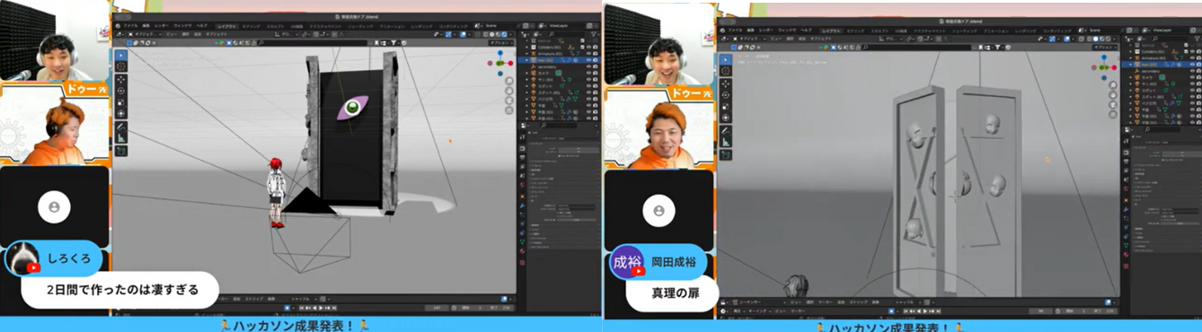Switch to レイアウト workspace tab in left window
The width and height of the screenshot is (1202, 332).
coord(228,27)
